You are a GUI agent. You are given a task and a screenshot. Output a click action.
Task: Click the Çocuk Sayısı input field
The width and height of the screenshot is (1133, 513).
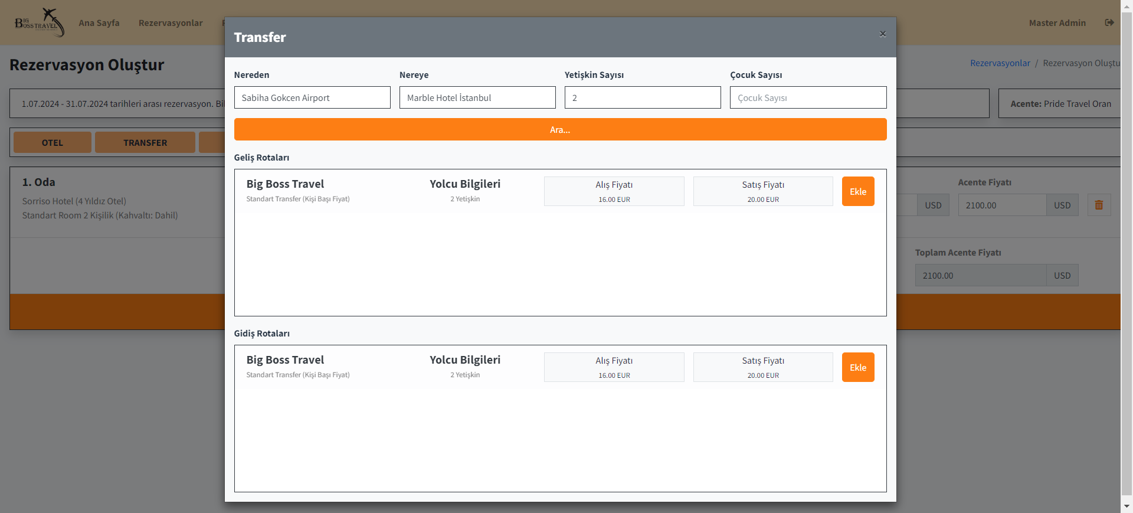(x=808, y=97)
